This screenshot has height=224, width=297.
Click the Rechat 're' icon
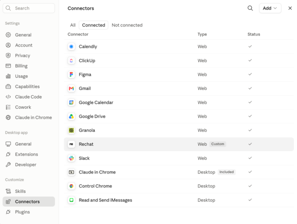coord(71,144)
